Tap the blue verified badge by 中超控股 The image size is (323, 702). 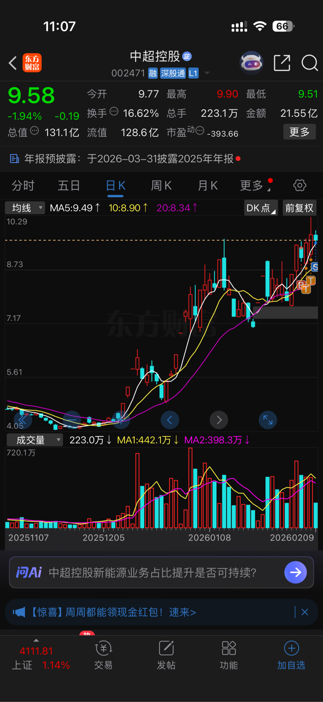[x=187, y=56]
